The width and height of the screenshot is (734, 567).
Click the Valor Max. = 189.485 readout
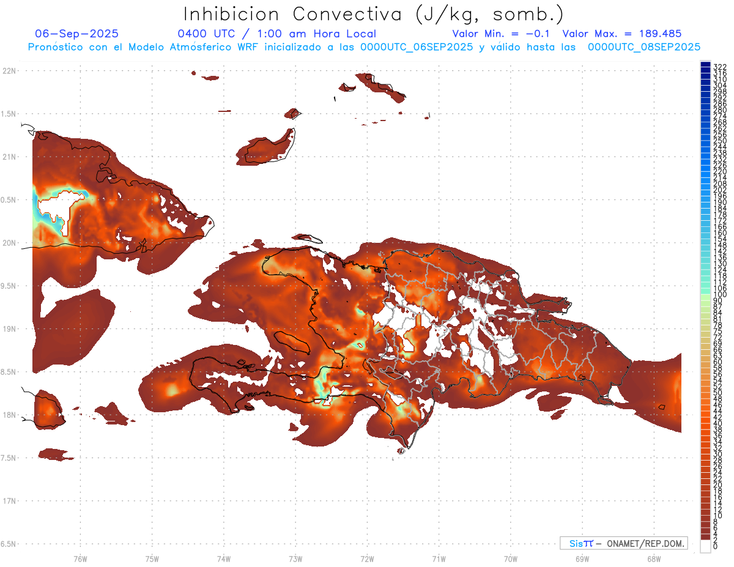[621, 34]
